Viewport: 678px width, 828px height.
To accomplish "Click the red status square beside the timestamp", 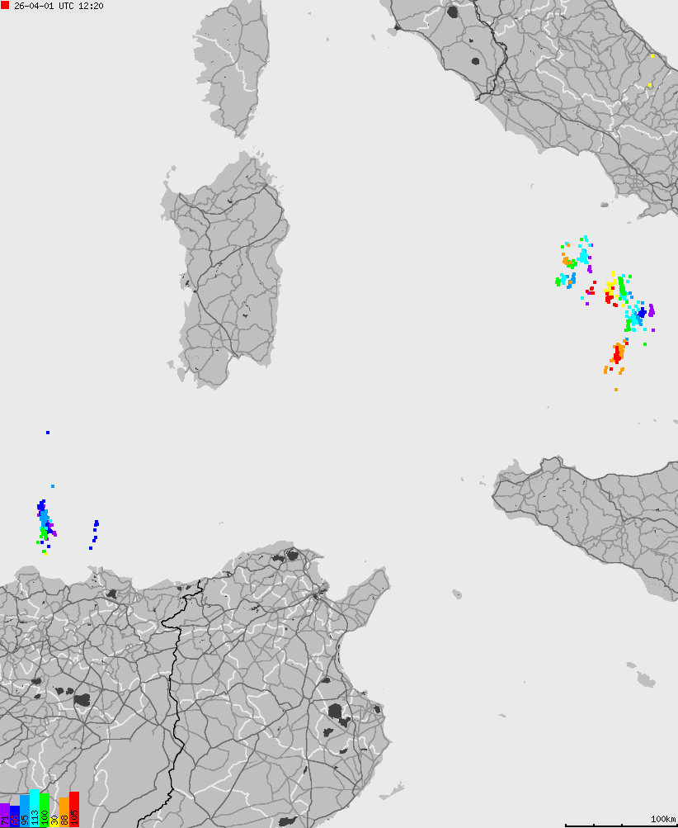I will 4,5.
